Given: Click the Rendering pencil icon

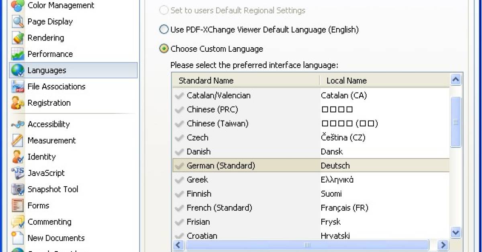Looking at the screenshot, I should pos(17,38).
